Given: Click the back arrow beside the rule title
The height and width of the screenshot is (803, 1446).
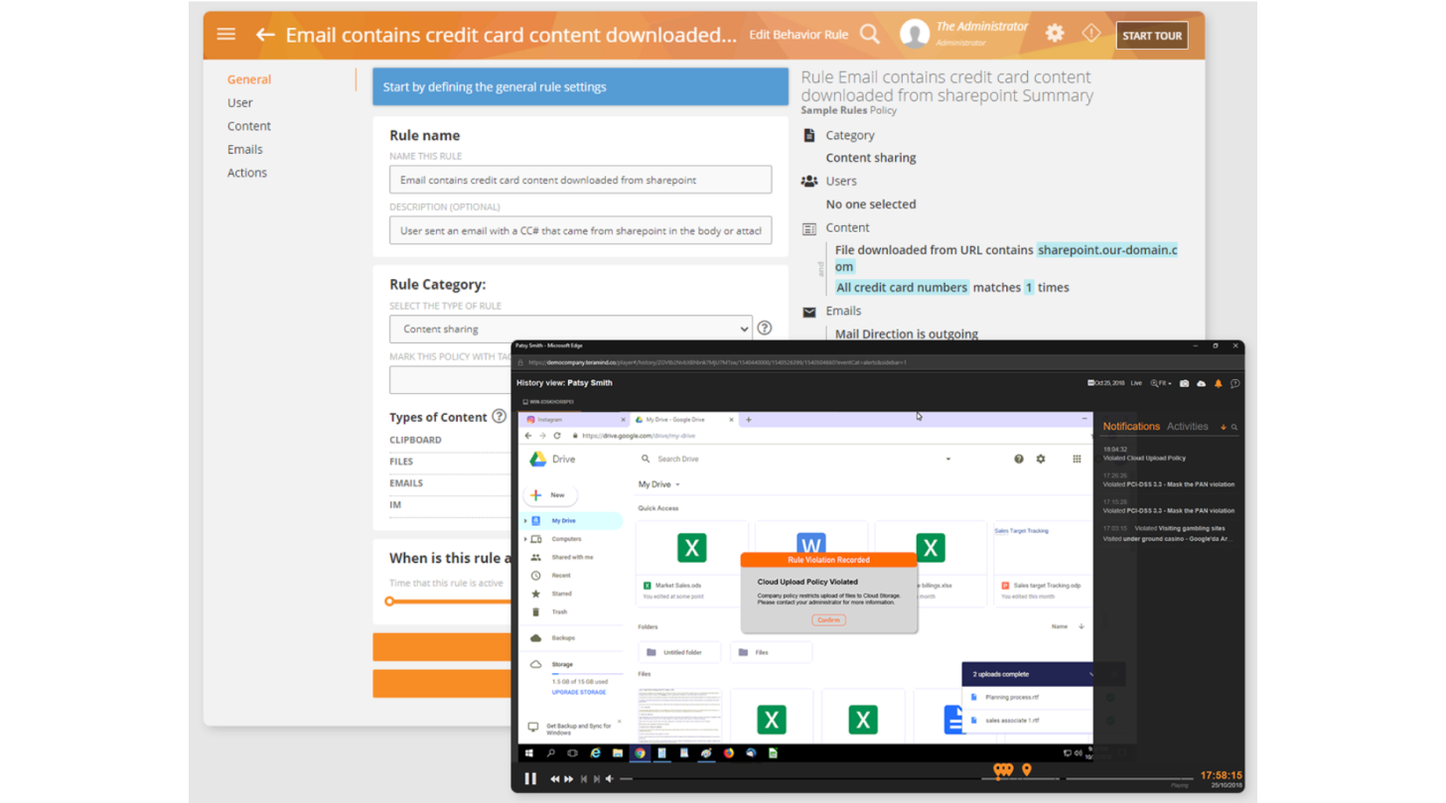Looking at the screenshot, I should [x=264, y=34].
